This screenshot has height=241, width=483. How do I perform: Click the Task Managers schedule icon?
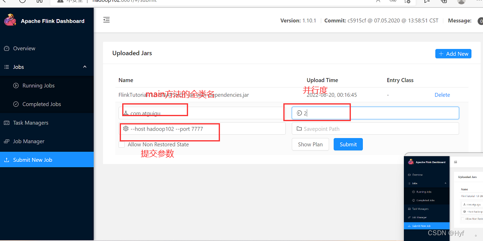coord(7,122)
